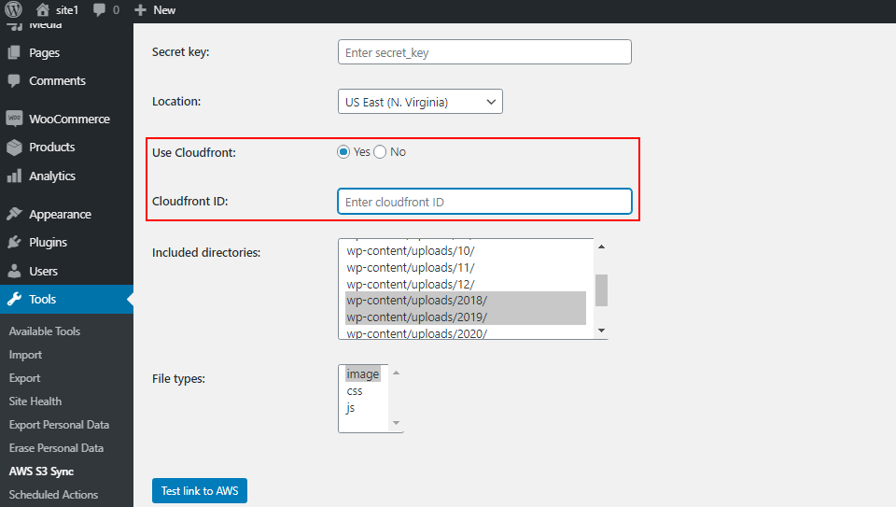Viewport: 896px width, 507px height.
Task: Open Tools menu item
Action: point(66,299)
